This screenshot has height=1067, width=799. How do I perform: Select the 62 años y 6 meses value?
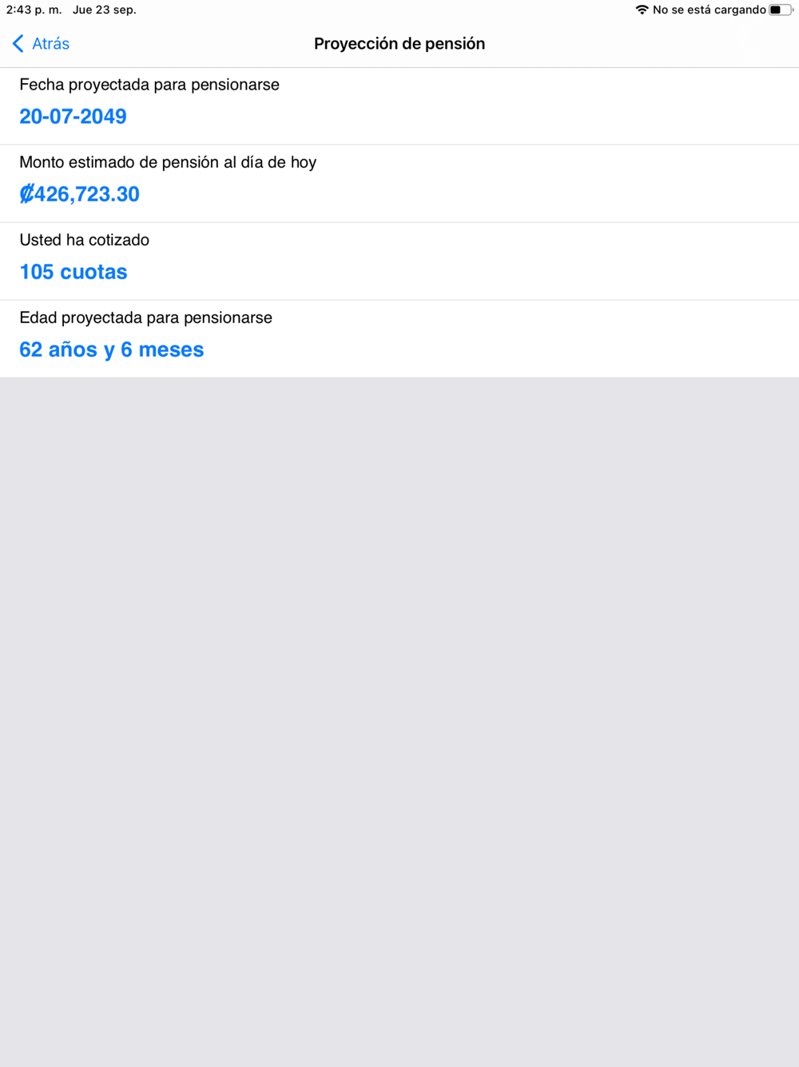pos(112,350)
